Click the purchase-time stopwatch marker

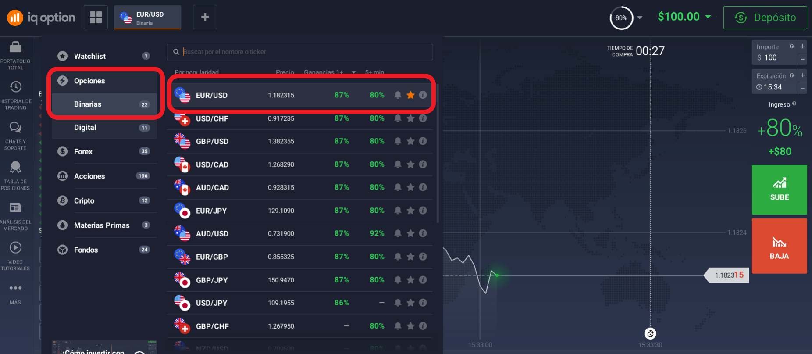(x=650, y=334)
